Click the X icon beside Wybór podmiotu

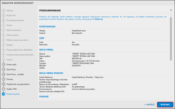point(3,30)
